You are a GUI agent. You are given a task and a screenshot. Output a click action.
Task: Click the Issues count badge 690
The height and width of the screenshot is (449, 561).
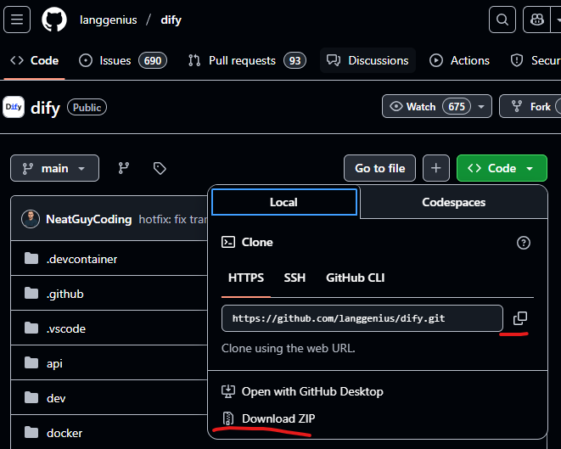pyautogui.click(x=153, y=60)
